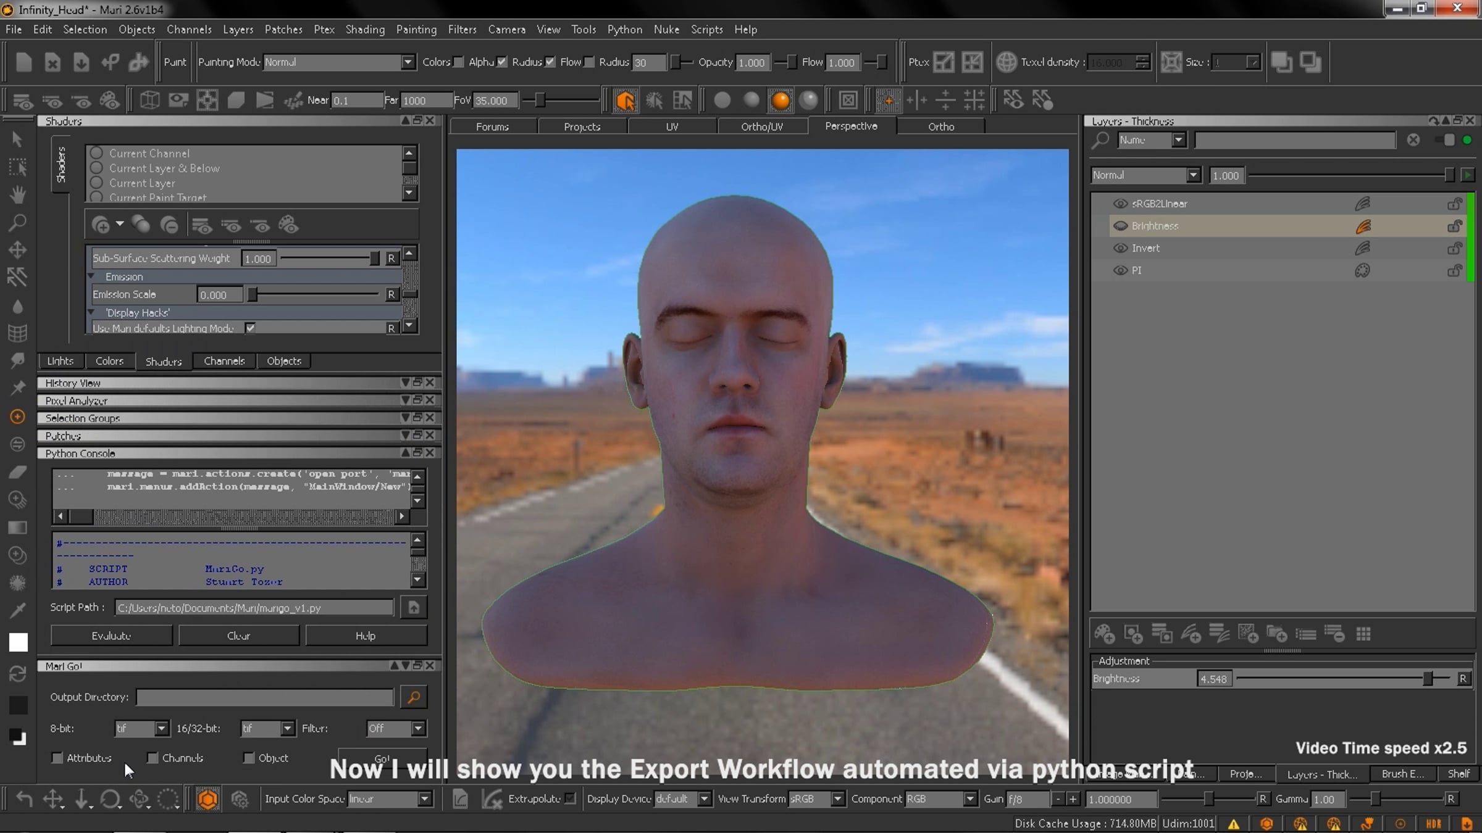This screenshot has width=1482, height=833.
Task: Click the orange paint buffer icon in view toolbar
Action: click(x=625, y=100)
